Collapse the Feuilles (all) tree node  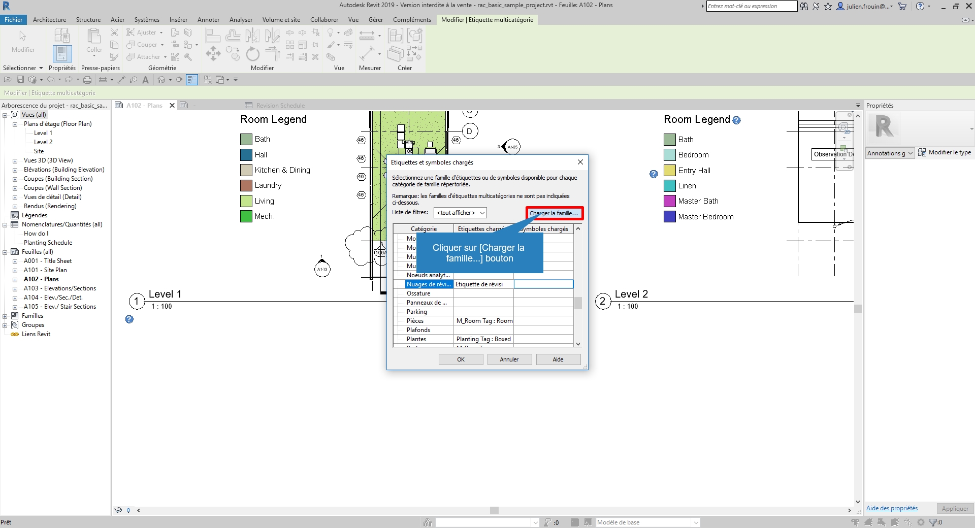(5, 252)
